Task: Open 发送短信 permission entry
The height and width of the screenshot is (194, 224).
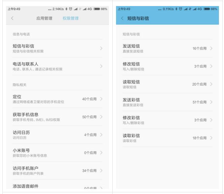Action: [167, 48]
